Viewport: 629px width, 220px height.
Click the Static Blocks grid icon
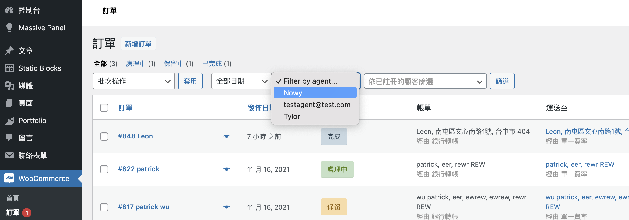coord(9,68)
